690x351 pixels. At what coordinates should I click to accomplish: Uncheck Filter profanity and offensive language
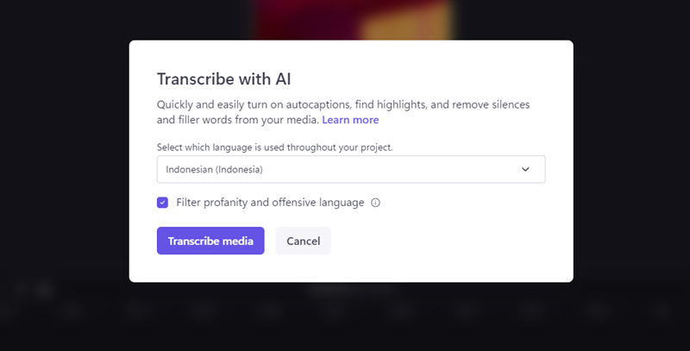click(162, 203)
